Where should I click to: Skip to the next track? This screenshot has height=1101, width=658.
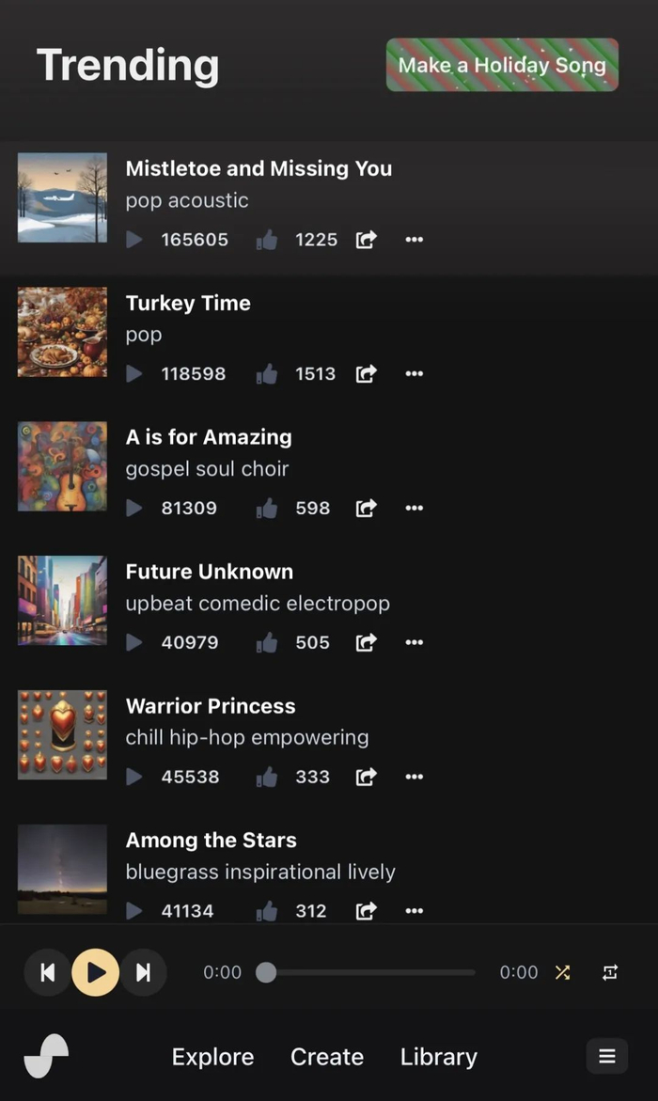[x=144, y=972]
